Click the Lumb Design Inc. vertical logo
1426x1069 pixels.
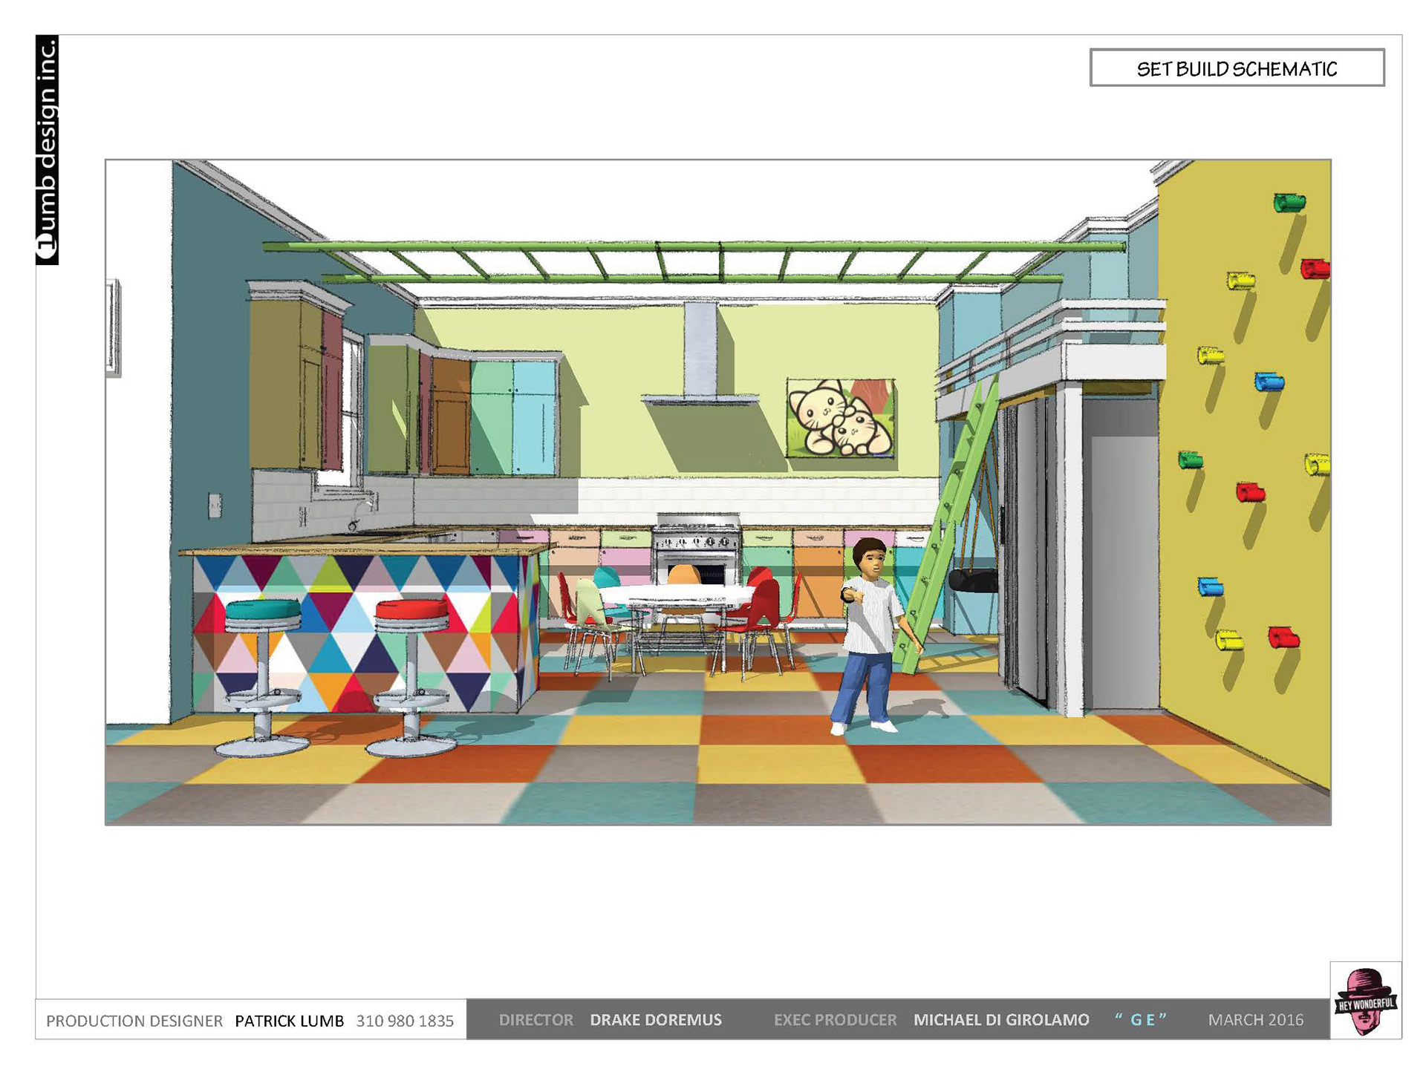[48, 150]
